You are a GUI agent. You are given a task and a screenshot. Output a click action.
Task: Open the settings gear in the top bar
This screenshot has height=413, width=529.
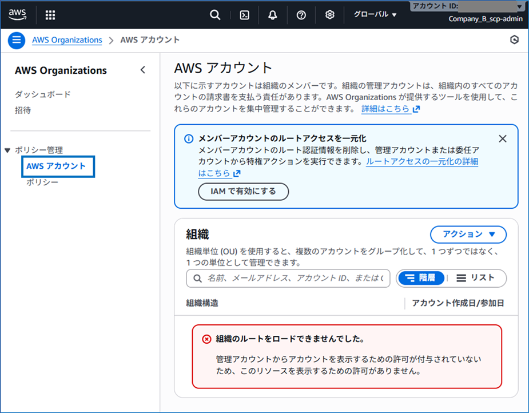click(329, 15)
